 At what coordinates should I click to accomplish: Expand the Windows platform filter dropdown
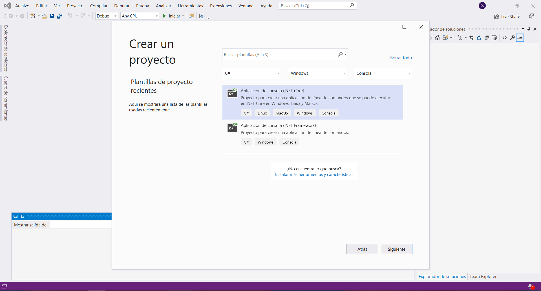pyautogui.click(x=318, y=73)
